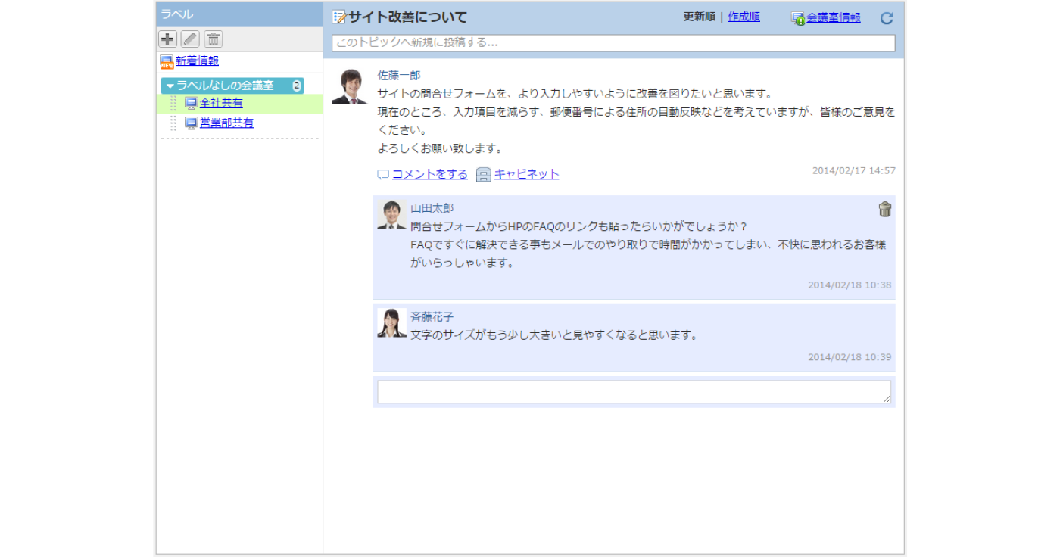Screen dimensions: 1060x557
Task: Focus the comment reply text area
Action: pos(634,392)
